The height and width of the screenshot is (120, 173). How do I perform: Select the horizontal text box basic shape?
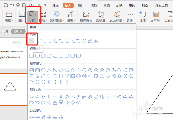point(32,70)
